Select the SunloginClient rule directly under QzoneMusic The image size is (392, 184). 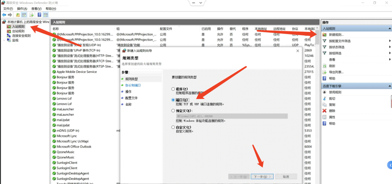pos(67,162)
